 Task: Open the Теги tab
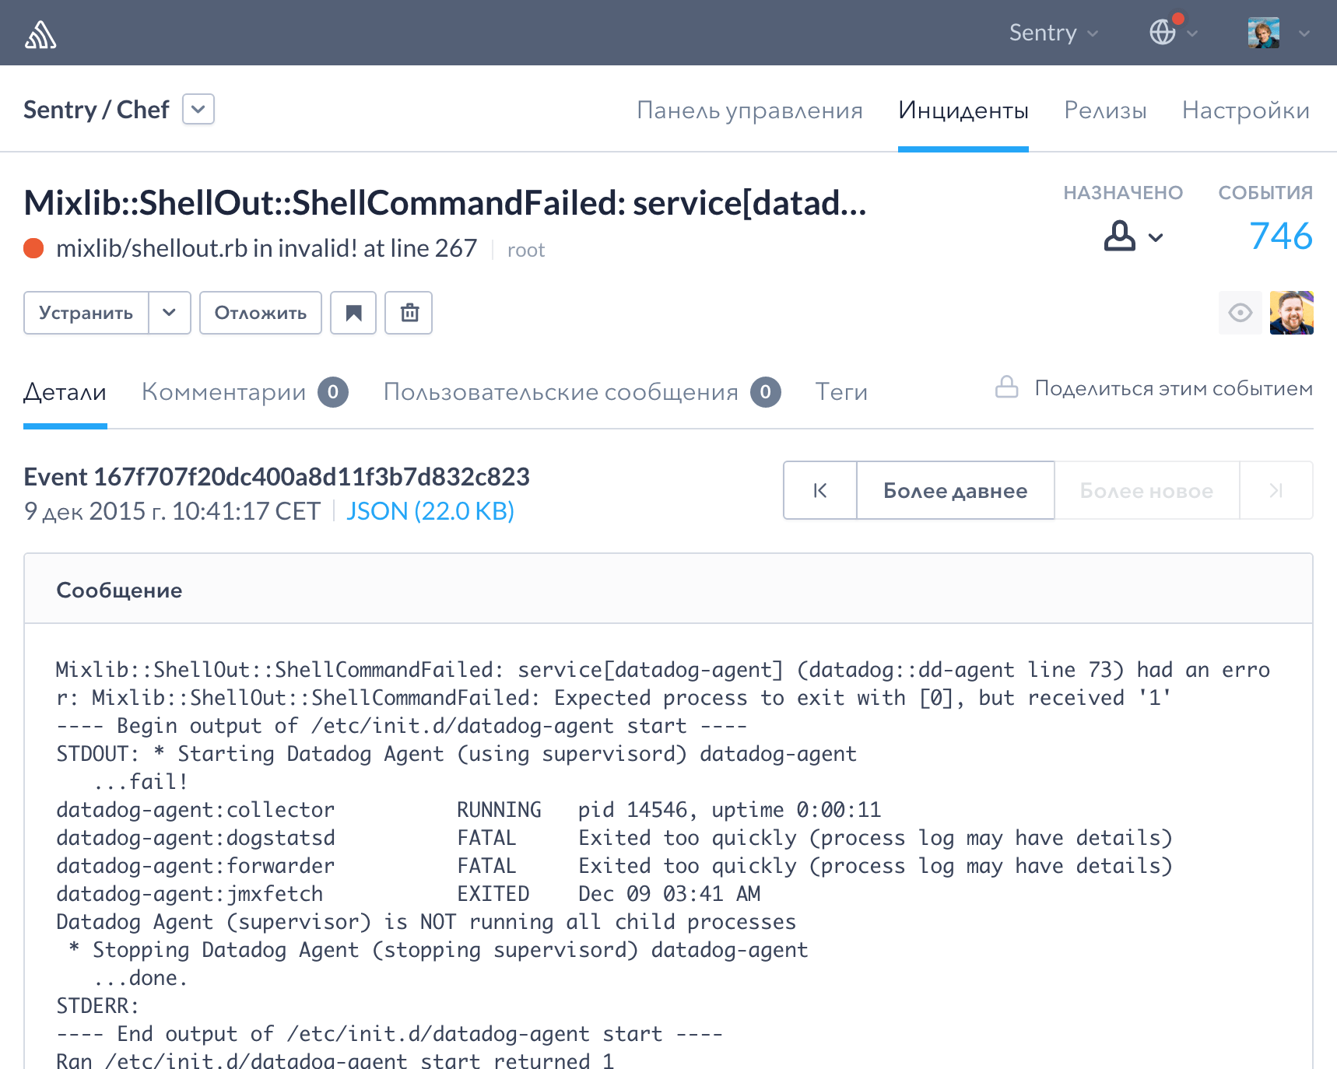(x=841, y=391)
